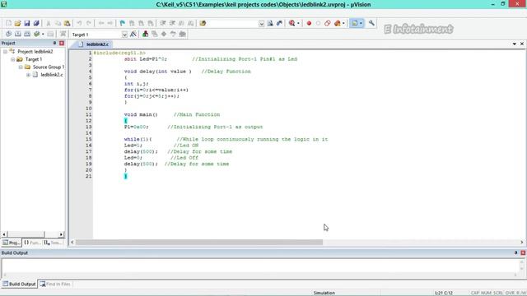Open window layout dropdown arrow
This screenshot has height=296, width=527.
[x=361, y=23]
